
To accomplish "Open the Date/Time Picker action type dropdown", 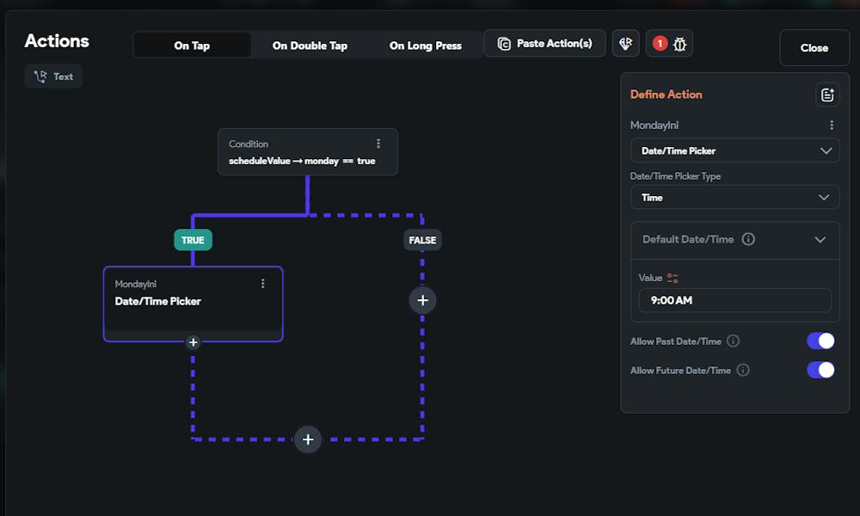I will (734, 150).
